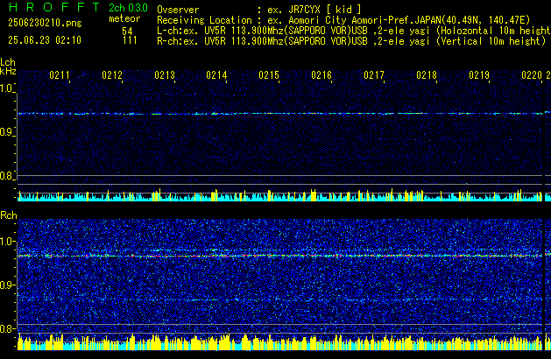Image resolution: width=551 pixels, height=359 pixels.
Task: Click the 0216 time marker
Action: pyautogui.click(x=321, y=75)
